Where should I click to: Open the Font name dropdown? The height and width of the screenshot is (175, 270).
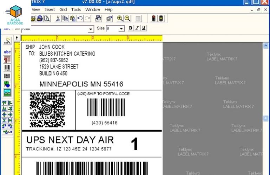coord(91,29)
